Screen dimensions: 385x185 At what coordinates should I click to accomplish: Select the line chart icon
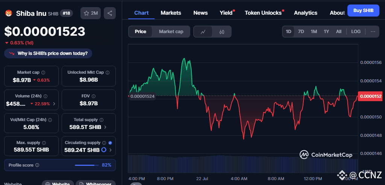pos(203,32)
